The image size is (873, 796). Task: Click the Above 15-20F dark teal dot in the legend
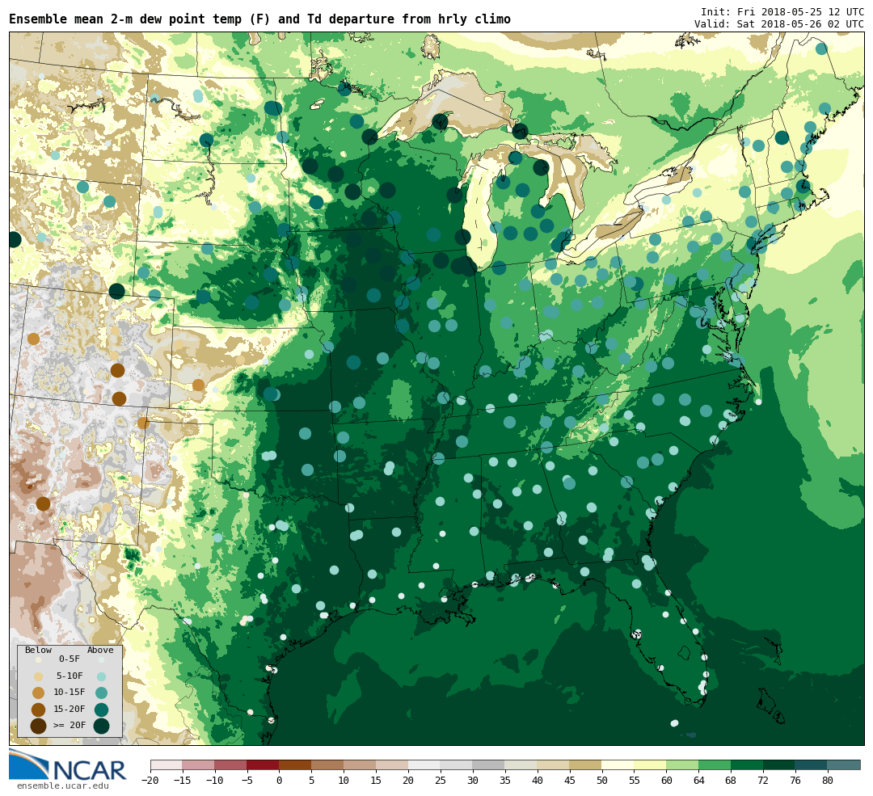coord(101,710)
